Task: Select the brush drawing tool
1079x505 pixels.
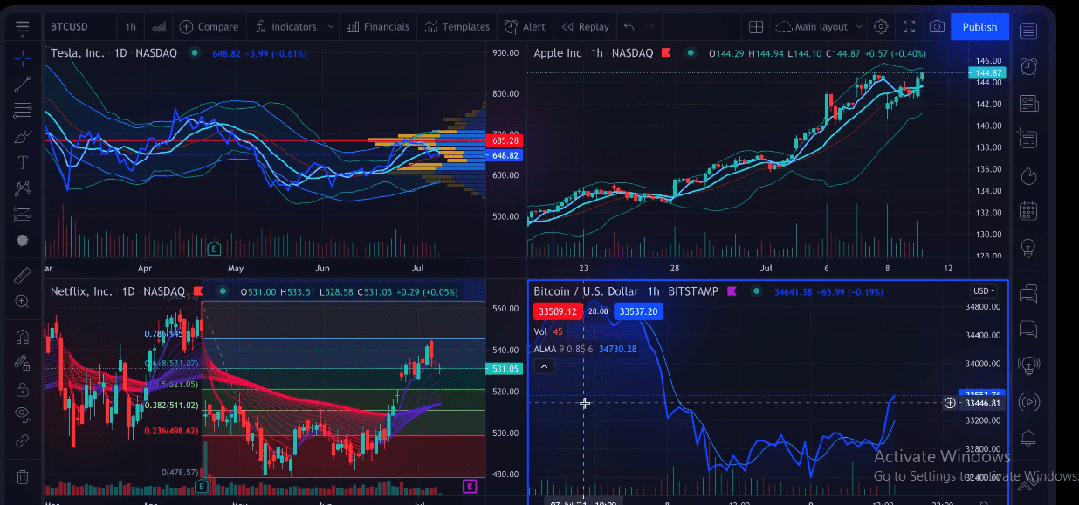Action: tap(23, 137)
